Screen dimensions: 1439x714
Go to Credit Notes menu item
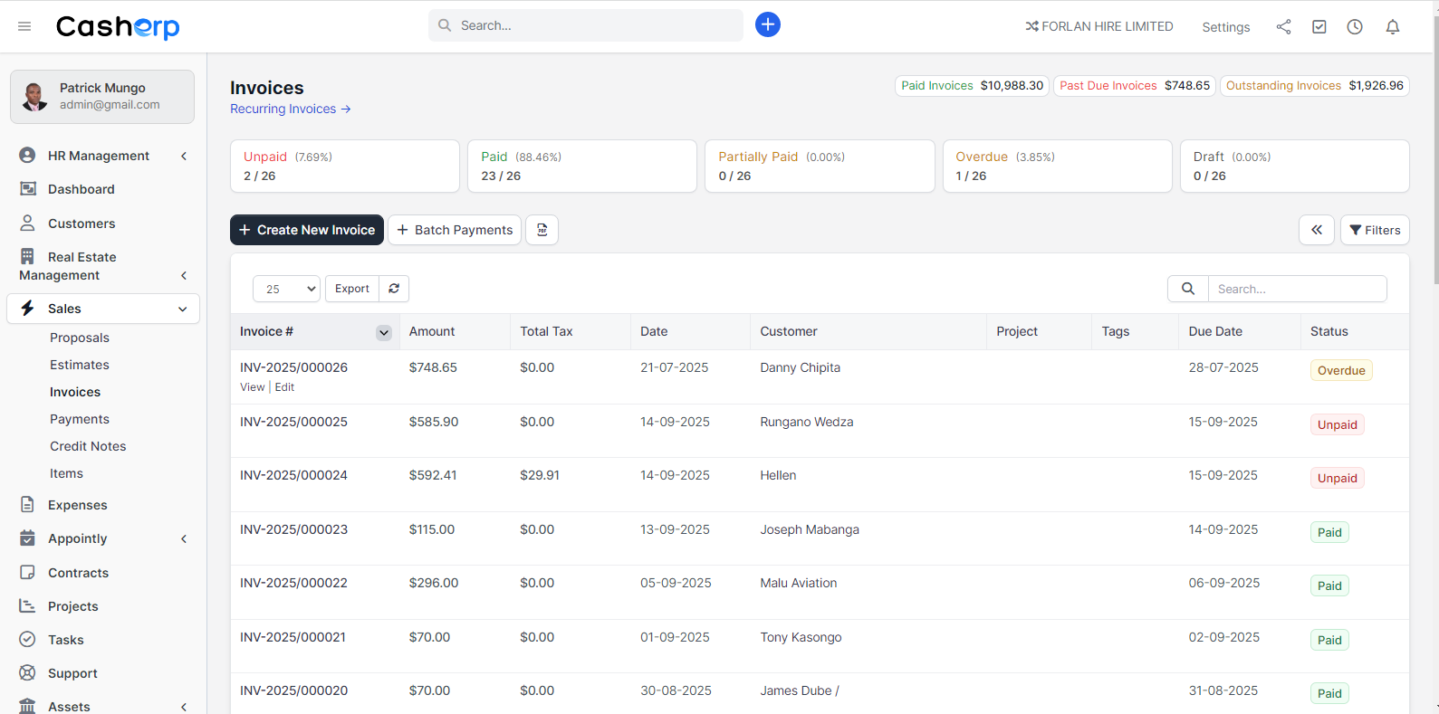(88, 446)
